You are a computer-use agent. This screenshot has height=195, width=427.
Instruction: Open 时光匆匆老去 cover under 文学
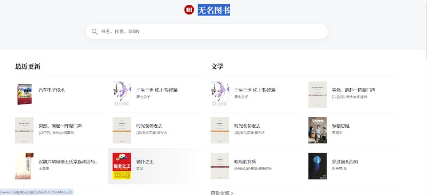coord(220,131)
